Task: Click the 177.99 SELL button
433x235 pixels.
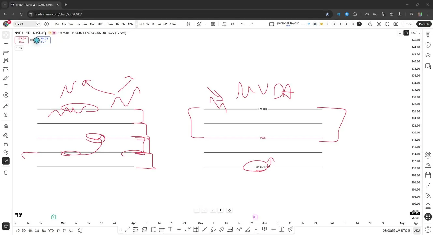Action: [x=22, y=40]
